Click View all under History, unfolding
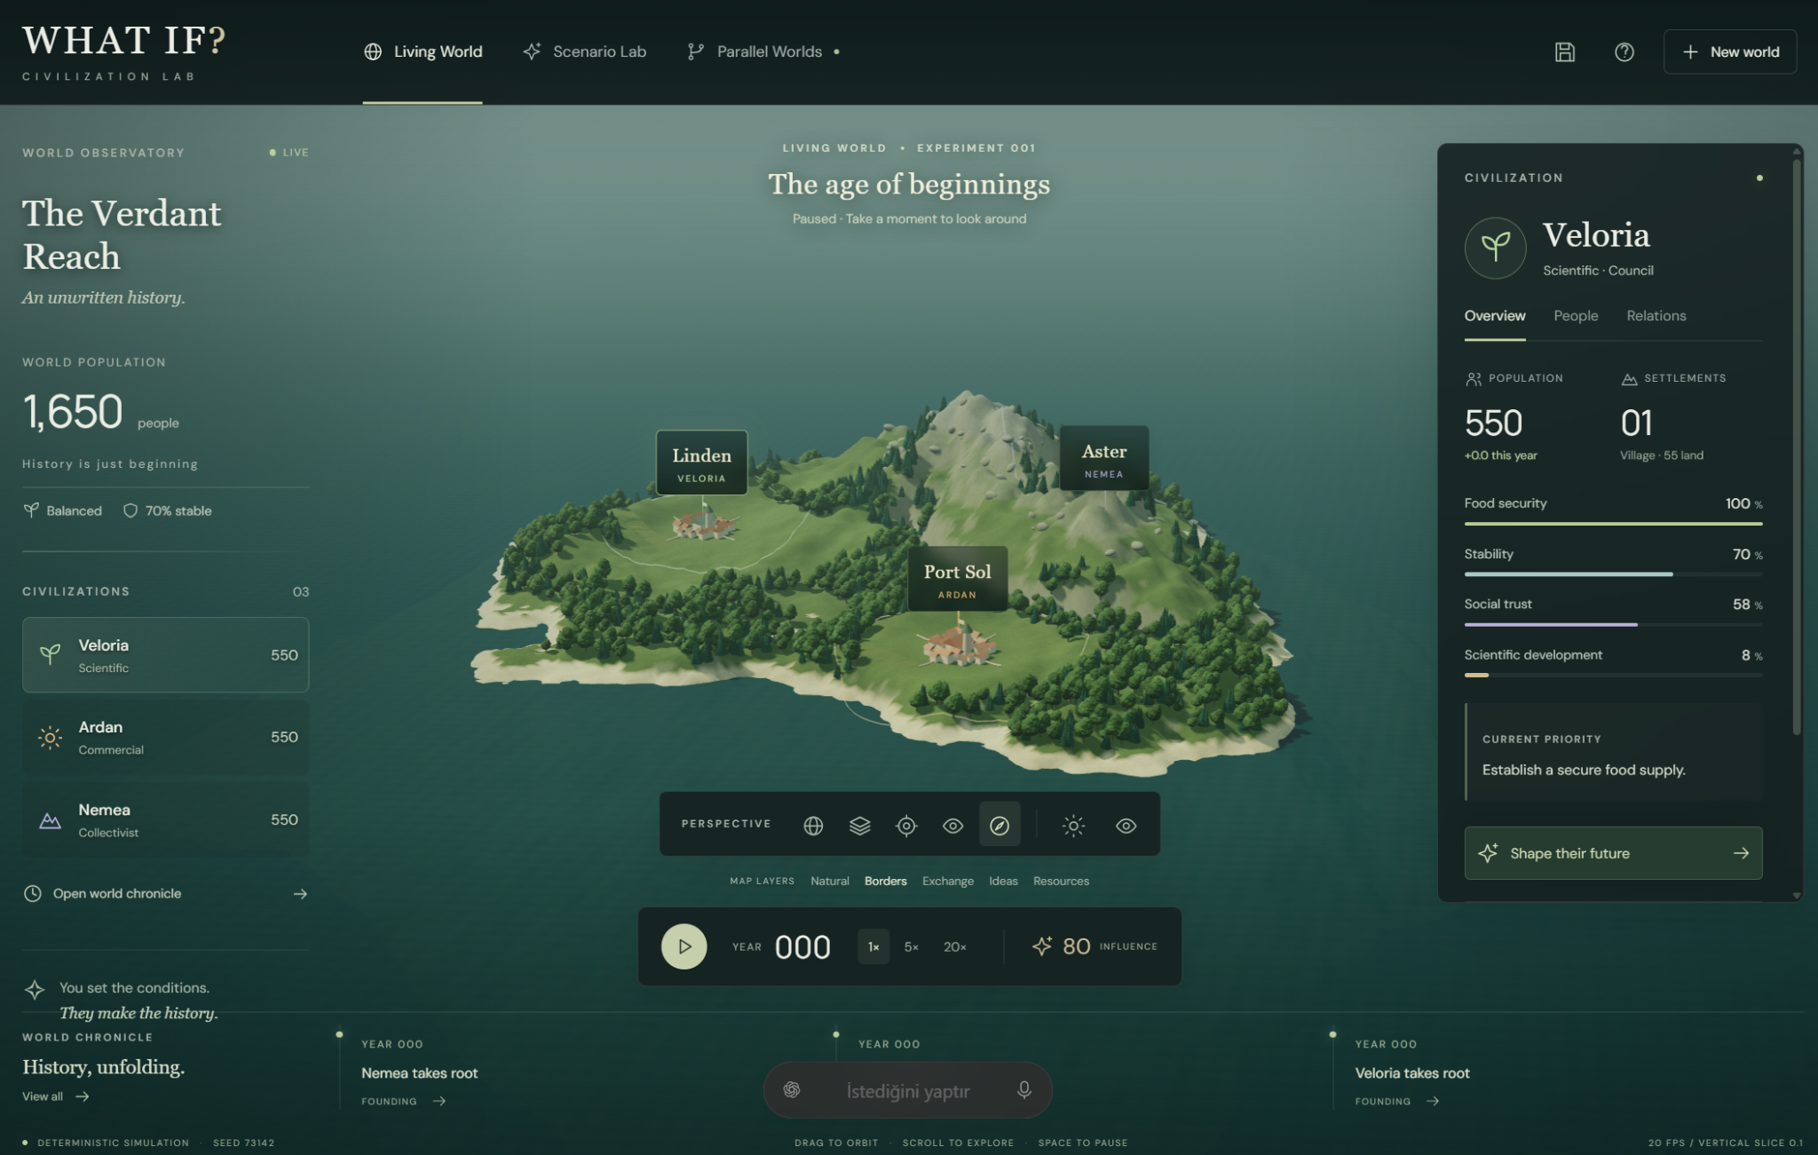The height and width of the screenshot is (1155, 1818). pos(56,1096)
